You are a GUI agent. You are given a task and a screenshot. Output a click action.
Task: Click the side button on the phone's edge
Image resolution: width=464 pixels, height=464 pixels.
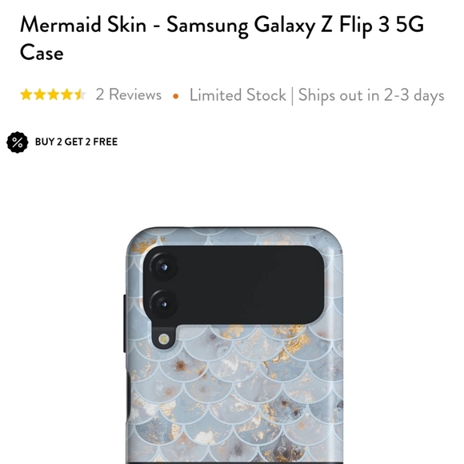coord(125,323)
